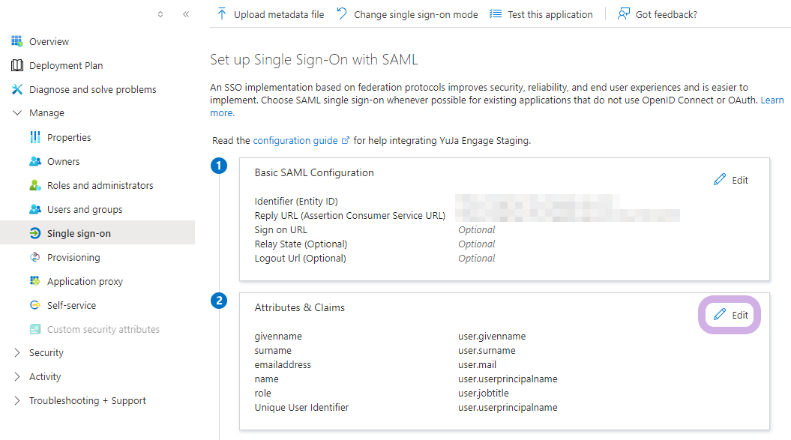791x440 pixels.
Task: Click the Provisioning sync icon
Action: [x=34, y=257]
